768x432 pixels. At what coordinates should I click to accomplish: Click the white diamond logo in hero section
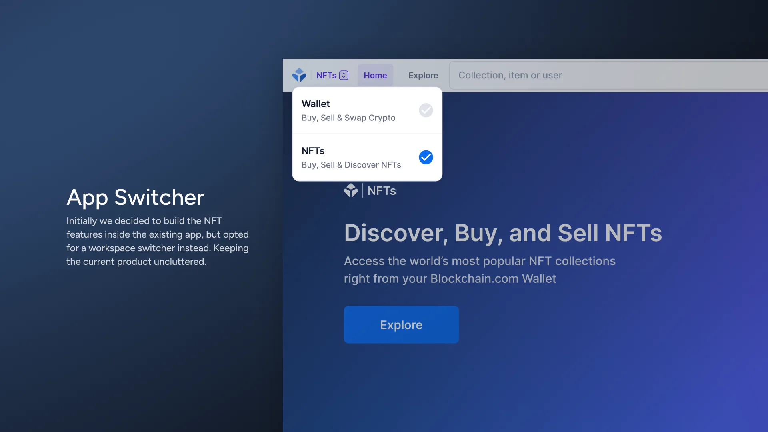(x=351, y=190)
